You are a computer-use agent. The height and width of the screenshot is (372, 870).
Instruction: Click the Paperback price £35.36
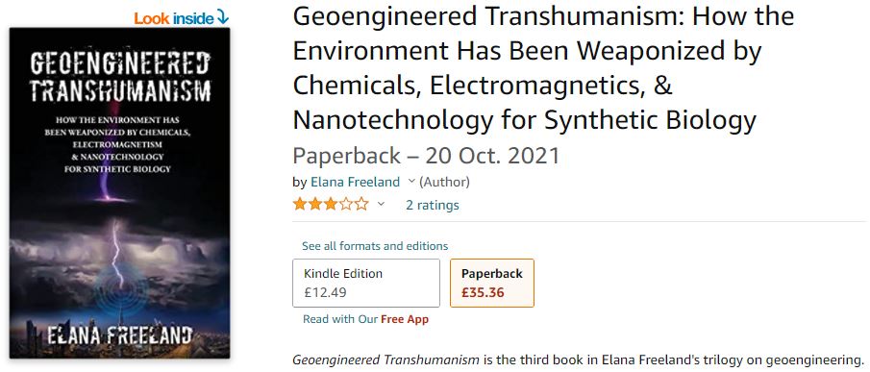pos(483,292)
